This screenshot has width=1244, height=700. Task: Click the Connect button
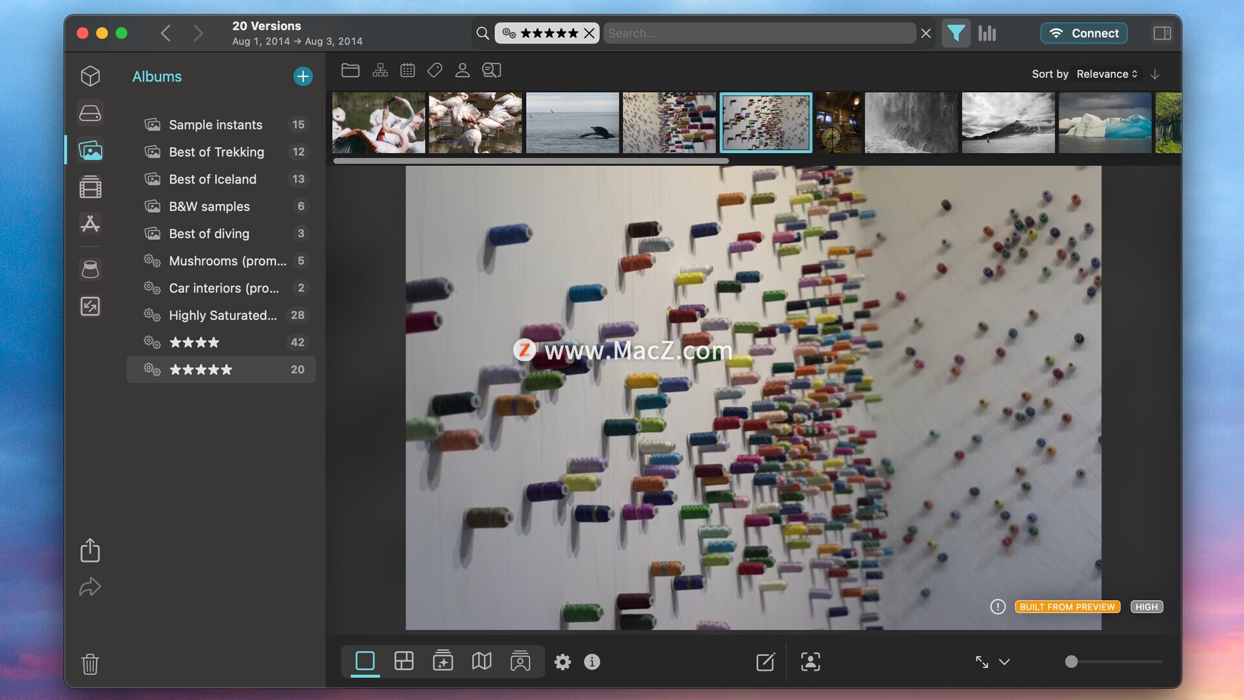tap(1083, 33)
